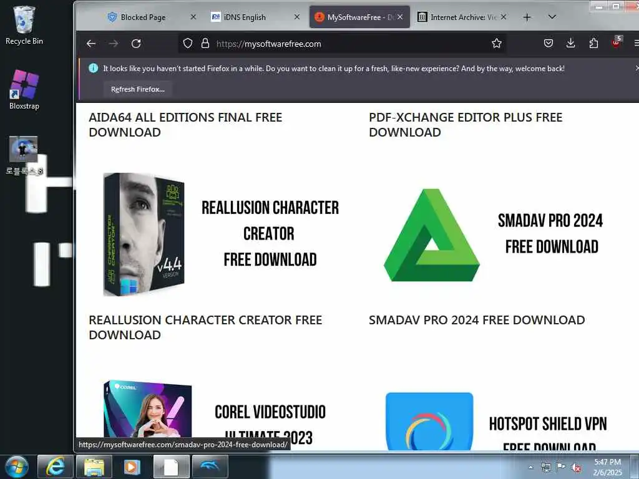Click the network tray icon
Viewport: 639px width, 479px height.
click(x=545, y=467)
